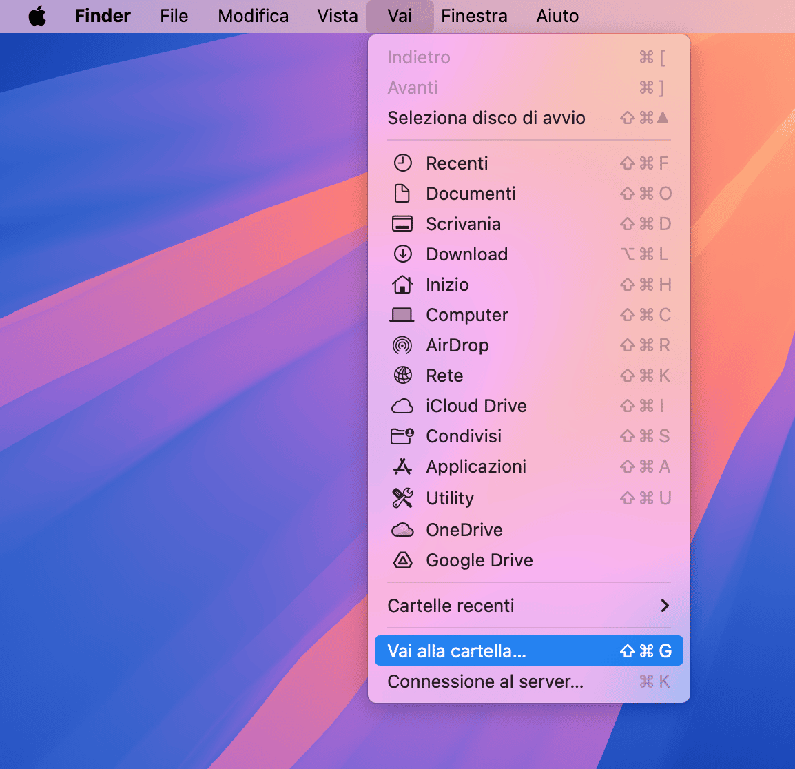795x769 pixels.
Task: Expand Cartelle recenti submenu arrow
Action: click(665, 606)
